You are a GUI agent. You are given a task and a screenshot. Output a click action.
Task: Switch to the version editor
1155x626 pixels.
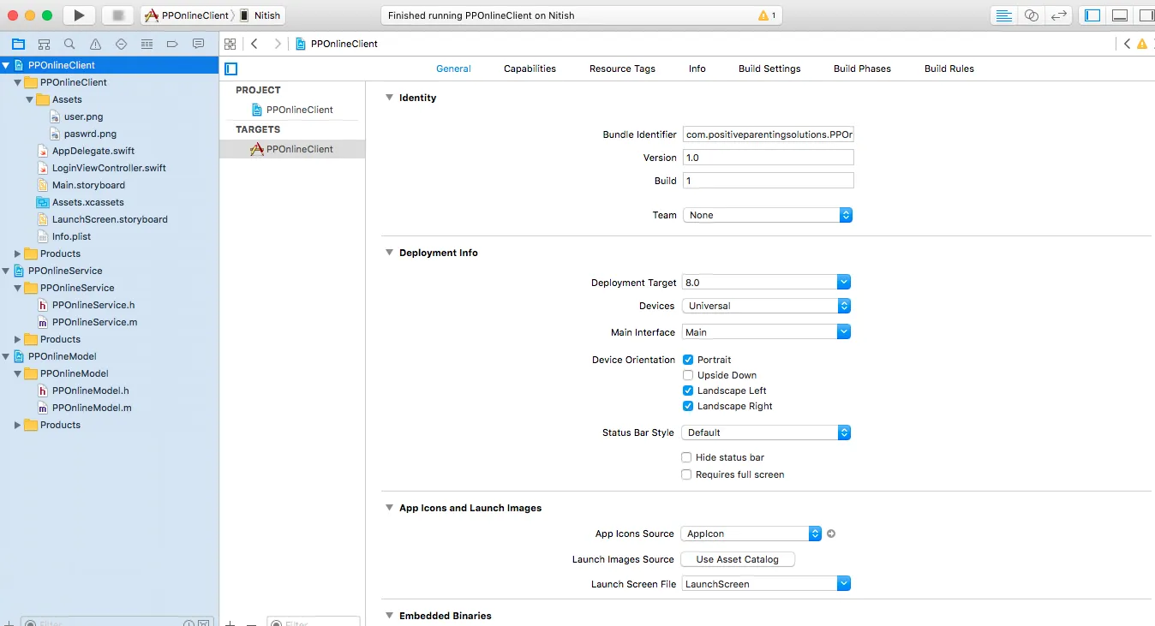coord(1060,15)
